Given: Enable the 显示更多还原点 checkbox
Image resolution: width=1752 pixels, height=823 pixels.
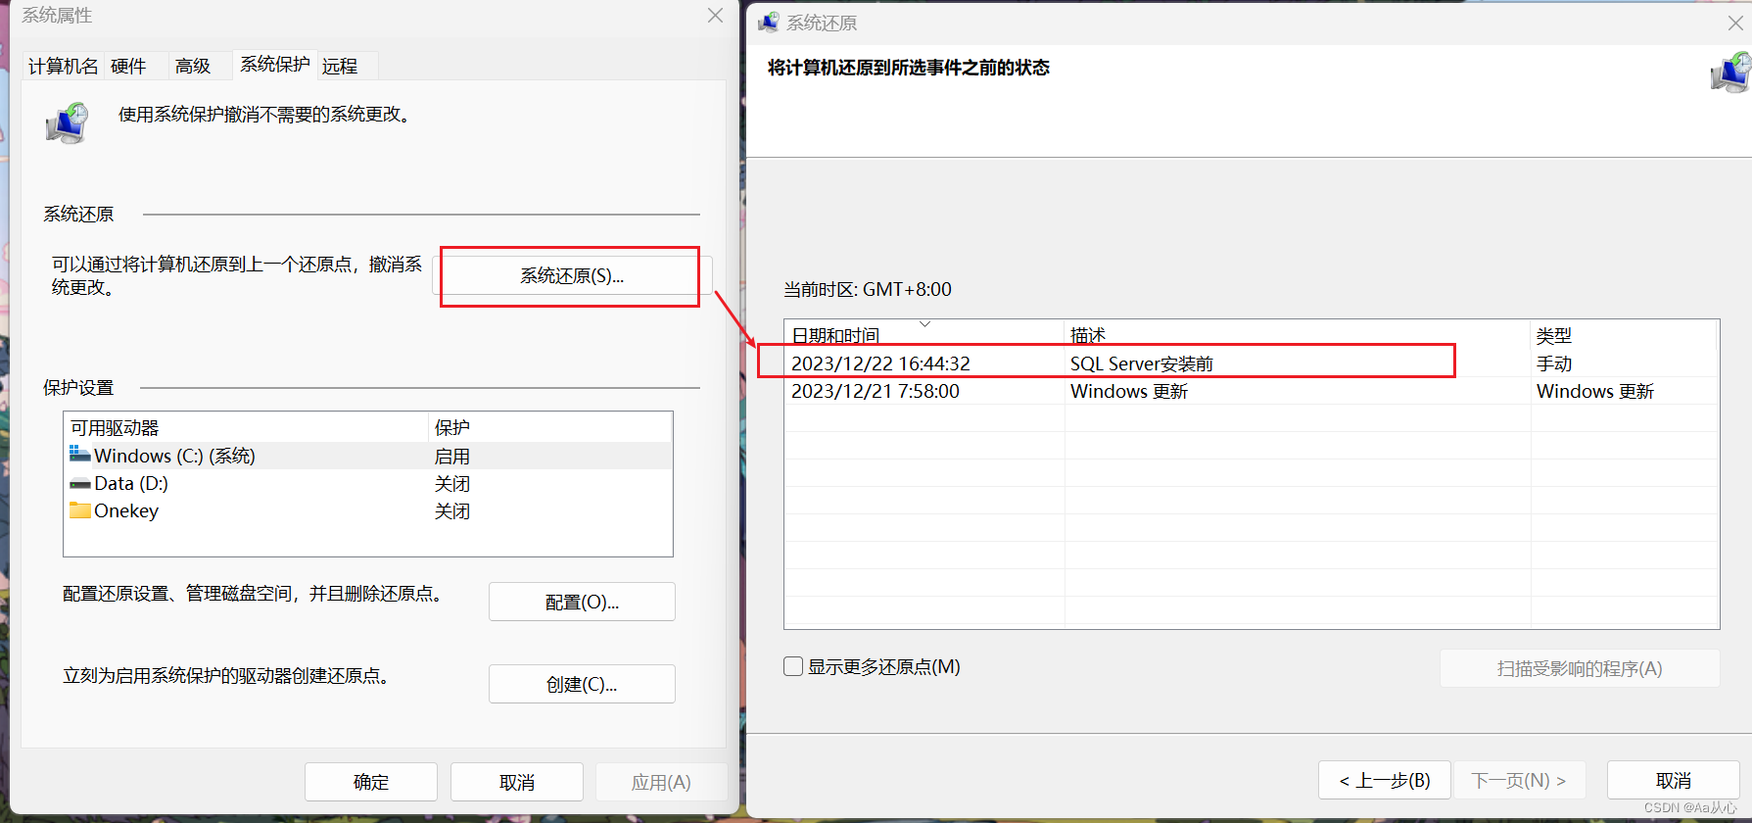Looking at the screenshot, I should [793, 666].
